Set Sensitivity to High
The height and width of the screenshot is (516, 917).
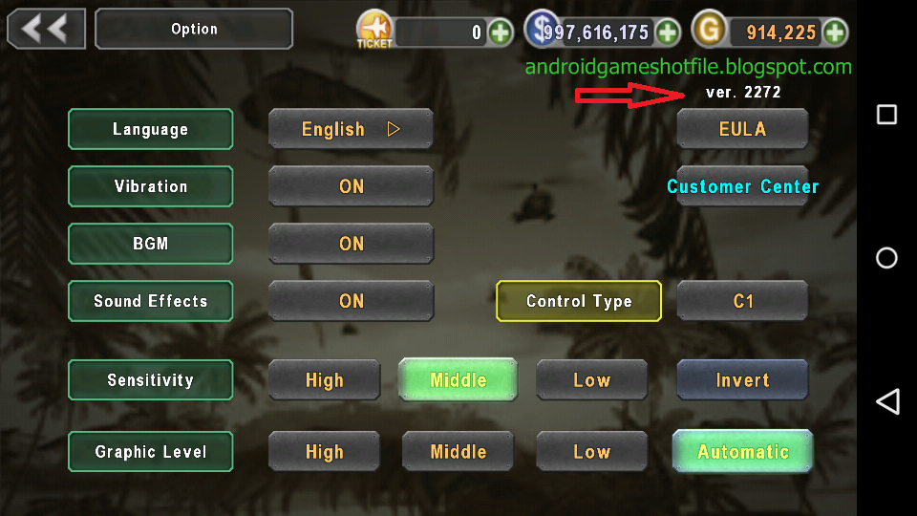point(325,380)
